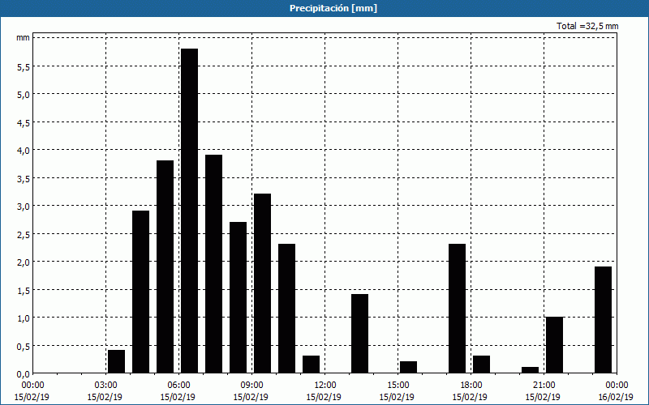Click the 2,3 mm bar just before 18:00
Viewport: 649px width, 405px height.
pos(457,309)
